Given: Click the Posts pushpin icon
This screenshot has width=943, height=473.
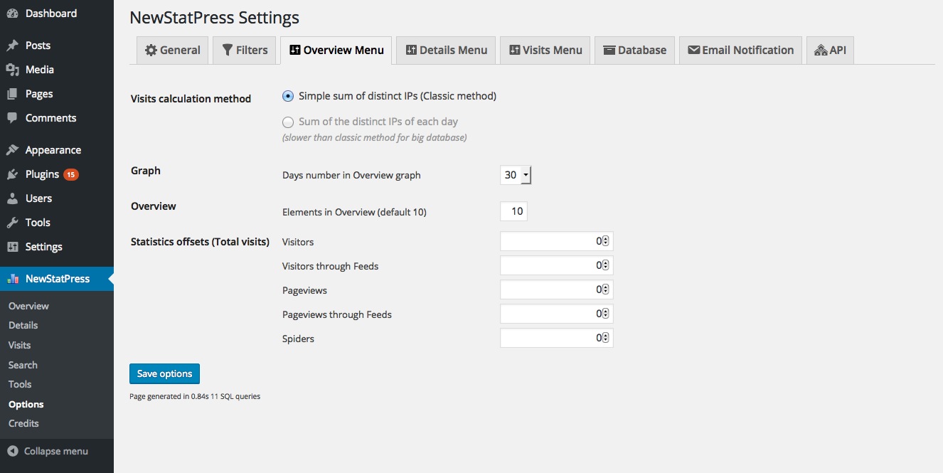Looking at the screenshot, I should point(12,46).
